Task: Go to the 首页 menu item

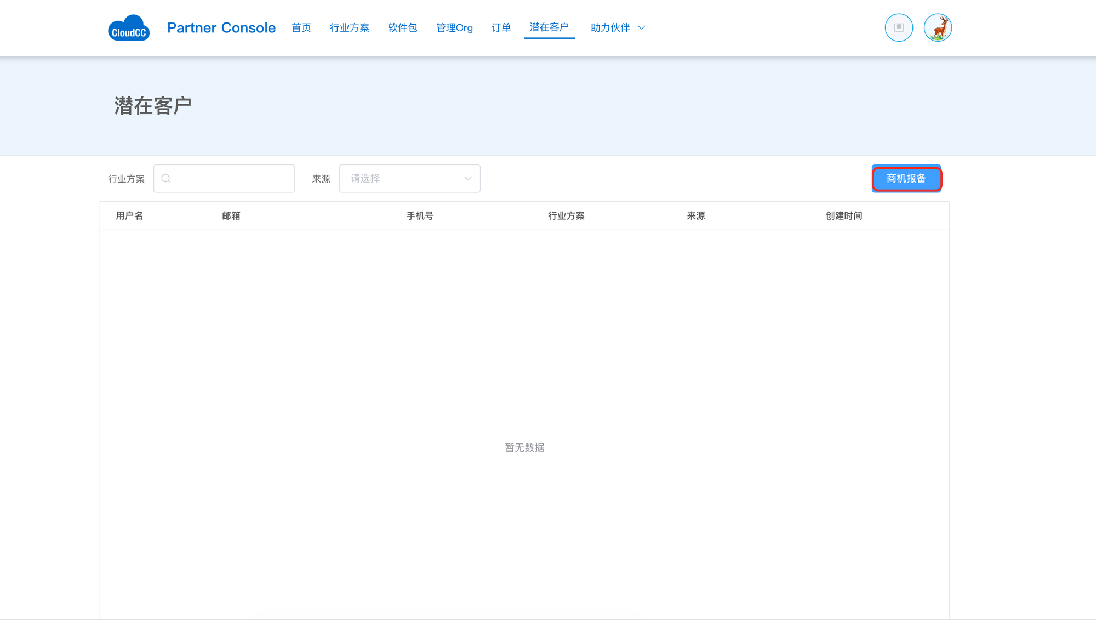Action: (301, 28)
